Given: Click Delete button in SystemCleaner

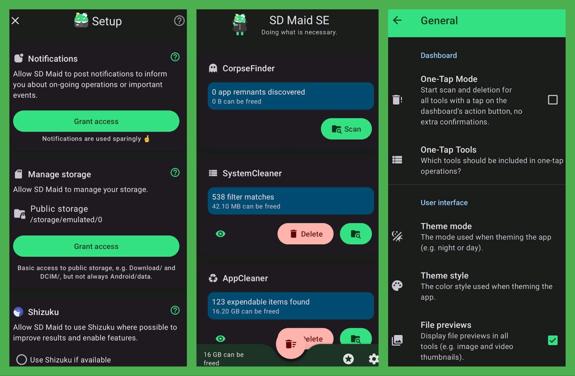Looking at the screenshot, I should 306,234.
